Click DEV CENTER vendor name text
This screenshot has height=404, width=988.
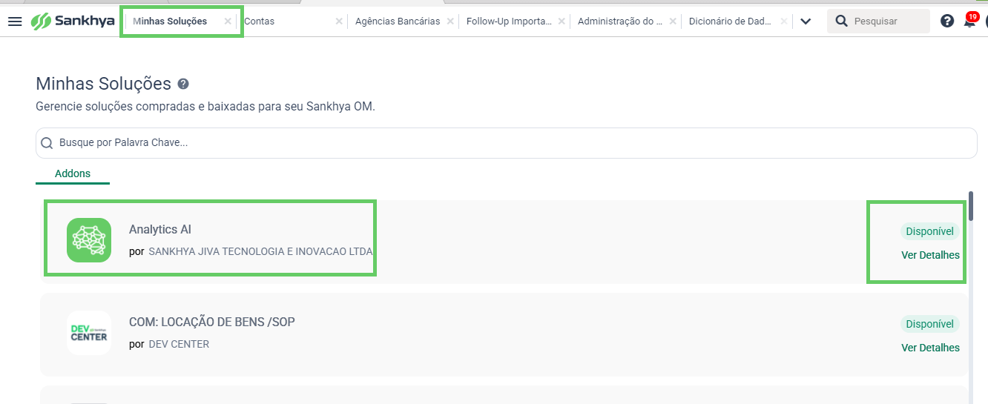[x=179, y=344]
